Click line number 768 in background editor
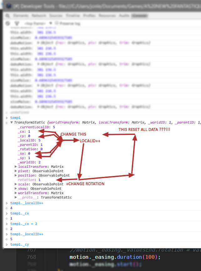201x271 pixels. coord(32,257)
